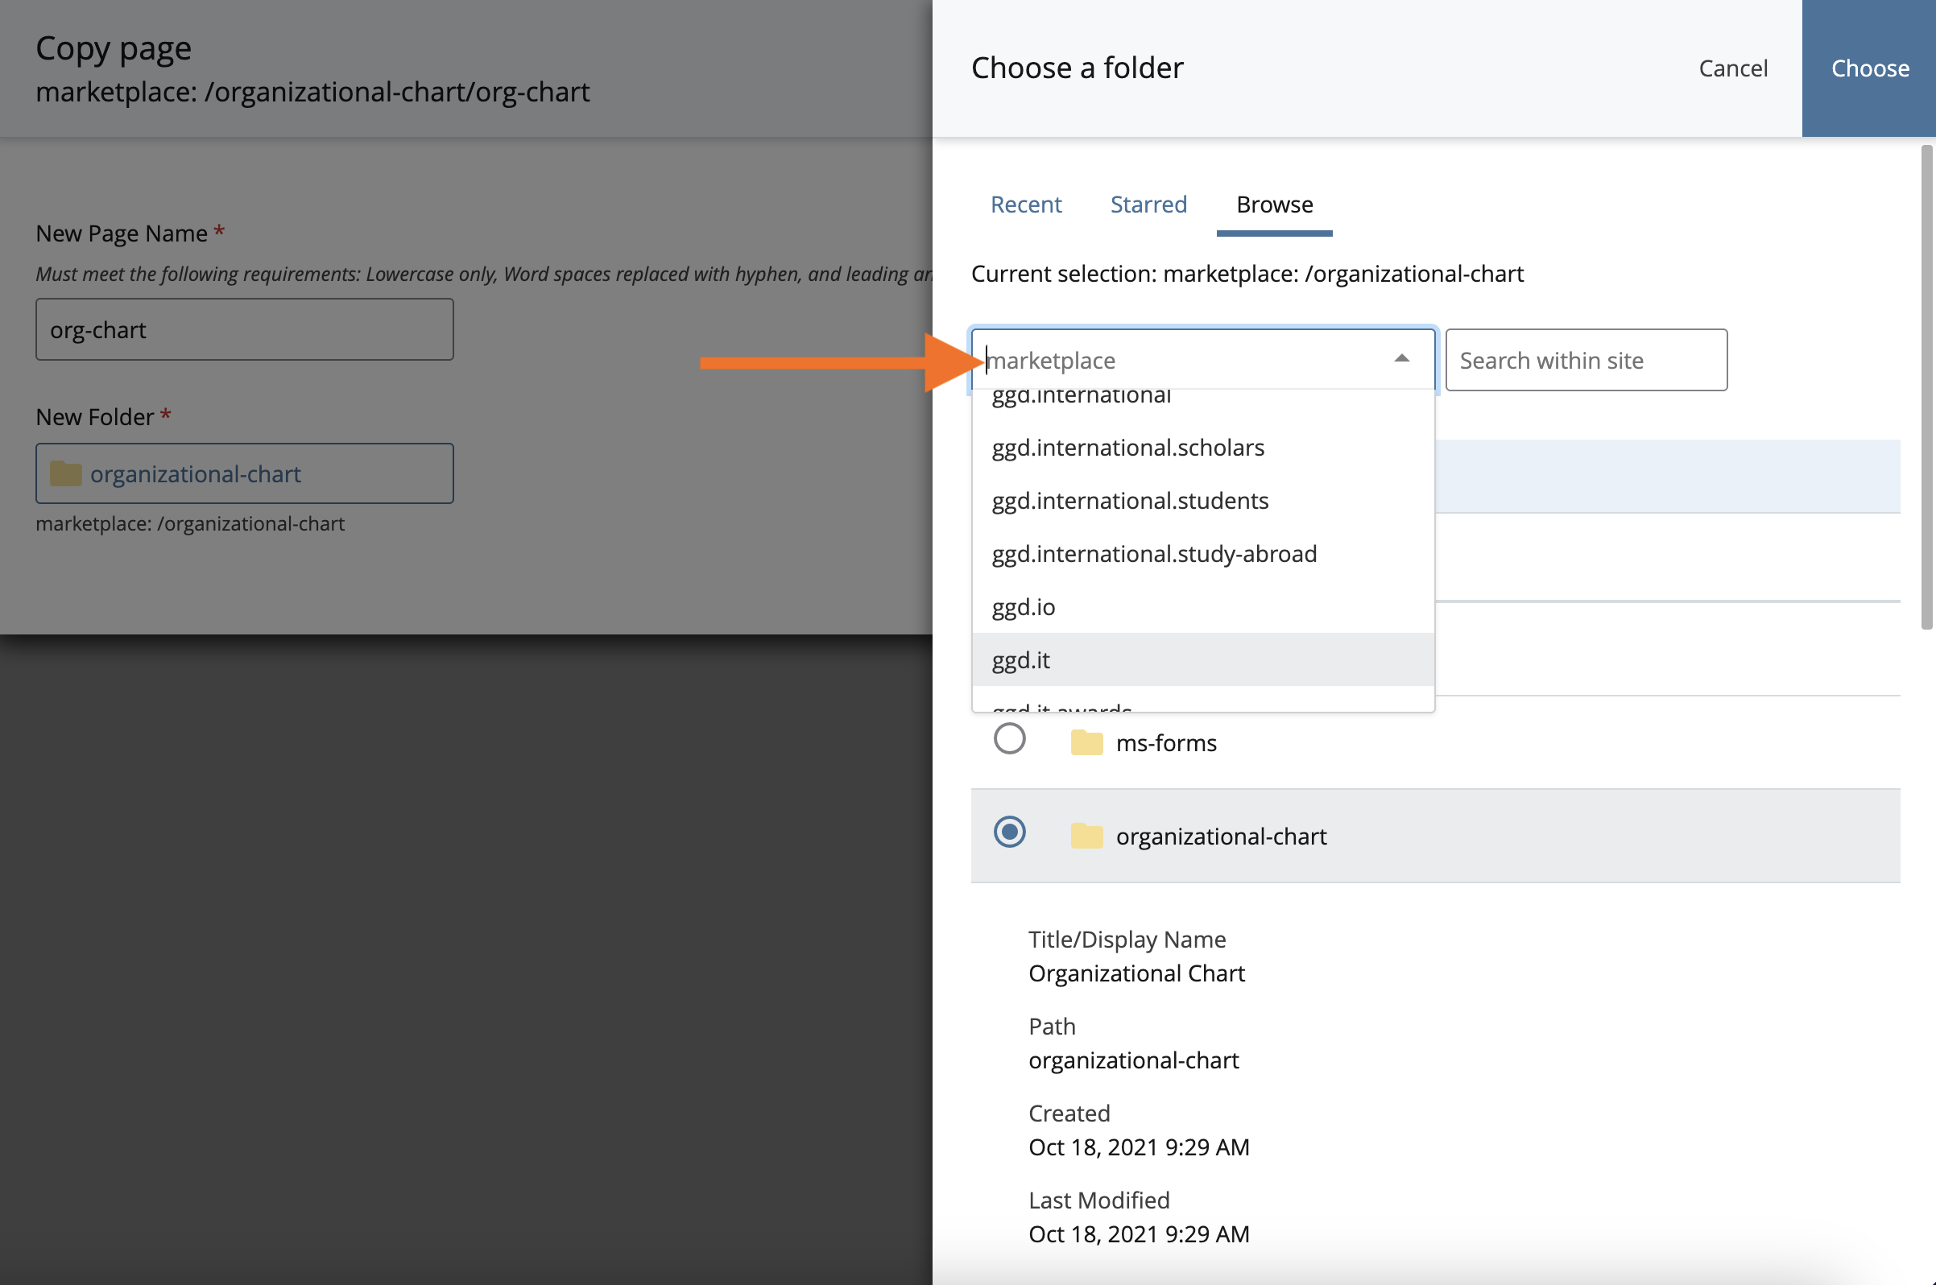Select the ggd.it site option

click(x=1202, y=659)
